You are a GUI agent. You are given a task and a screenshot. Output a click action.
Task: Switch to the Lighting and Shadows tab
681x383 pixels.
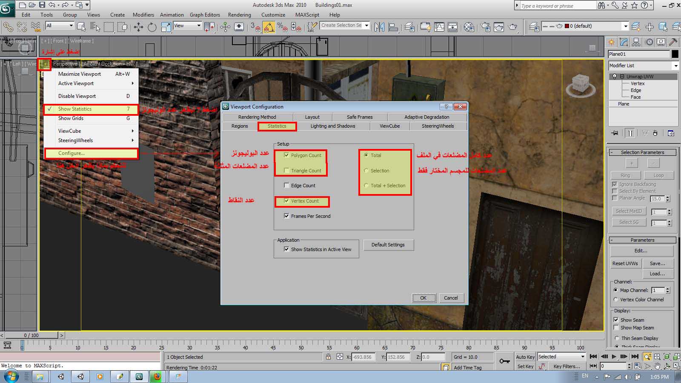(x=333, y=126)
